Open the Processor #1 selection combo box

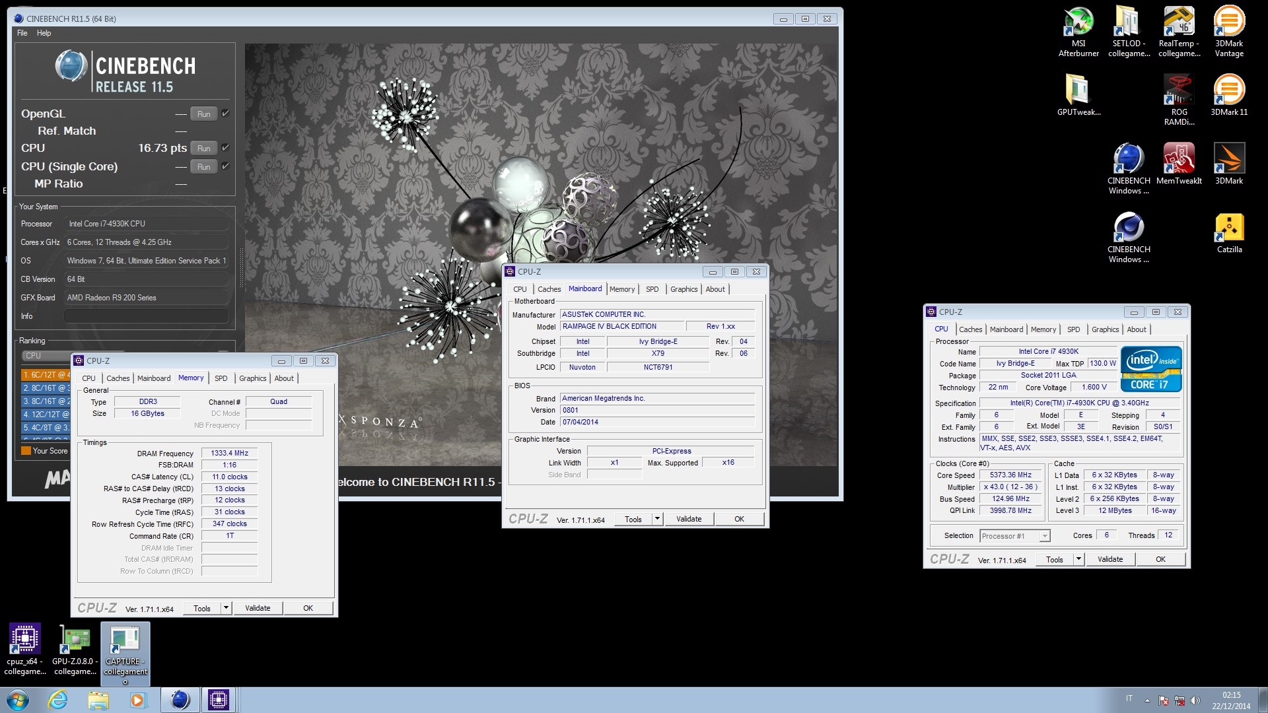[x=1014, y=536]
